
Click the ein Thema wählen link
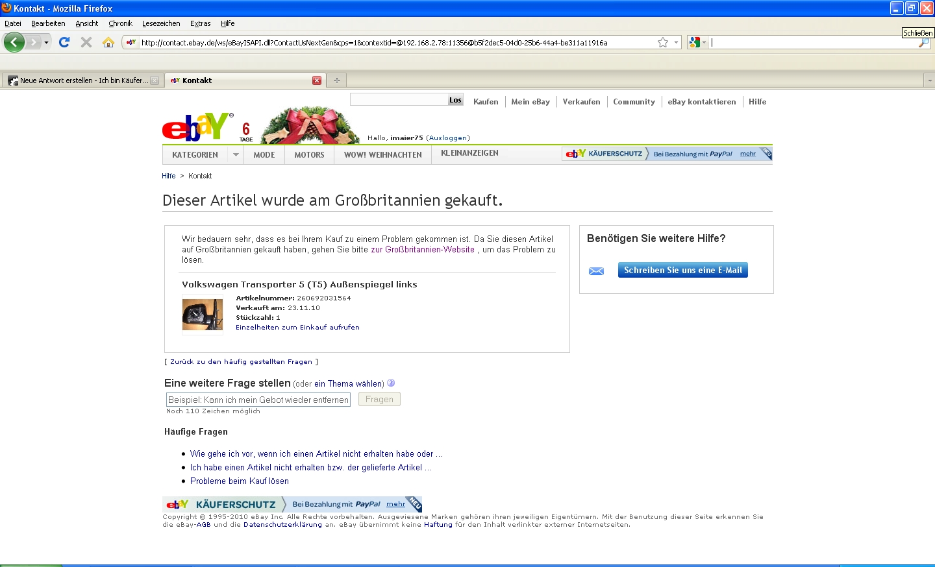349,383
